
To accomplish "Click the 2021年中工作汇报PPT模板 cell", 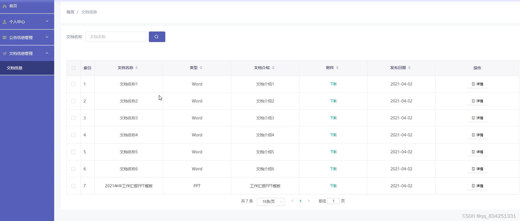I will click(129, 186).
